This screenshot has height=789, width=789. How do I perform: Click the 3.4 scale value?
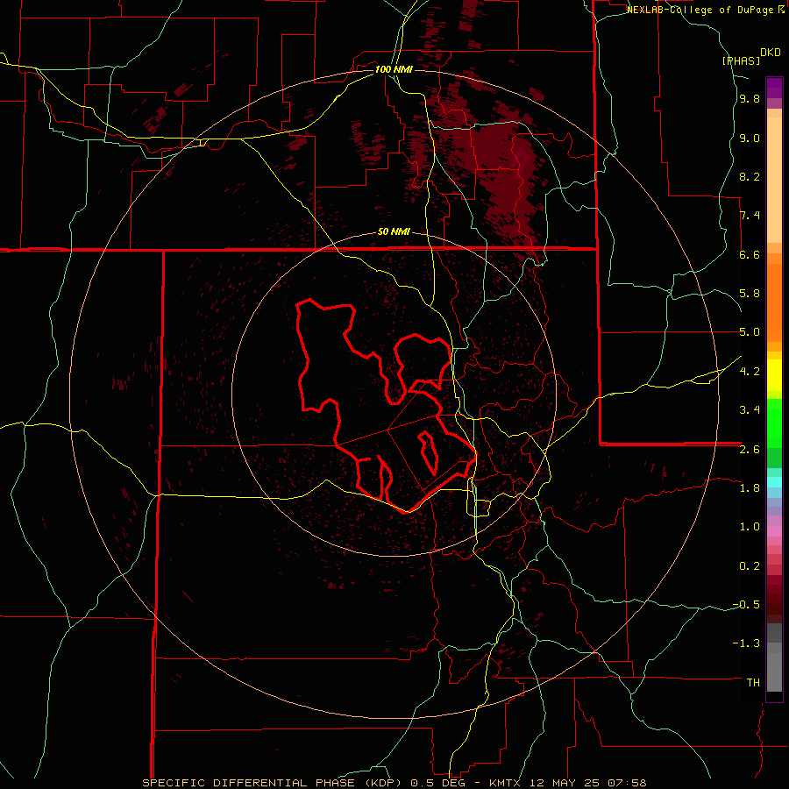[750, 410]
